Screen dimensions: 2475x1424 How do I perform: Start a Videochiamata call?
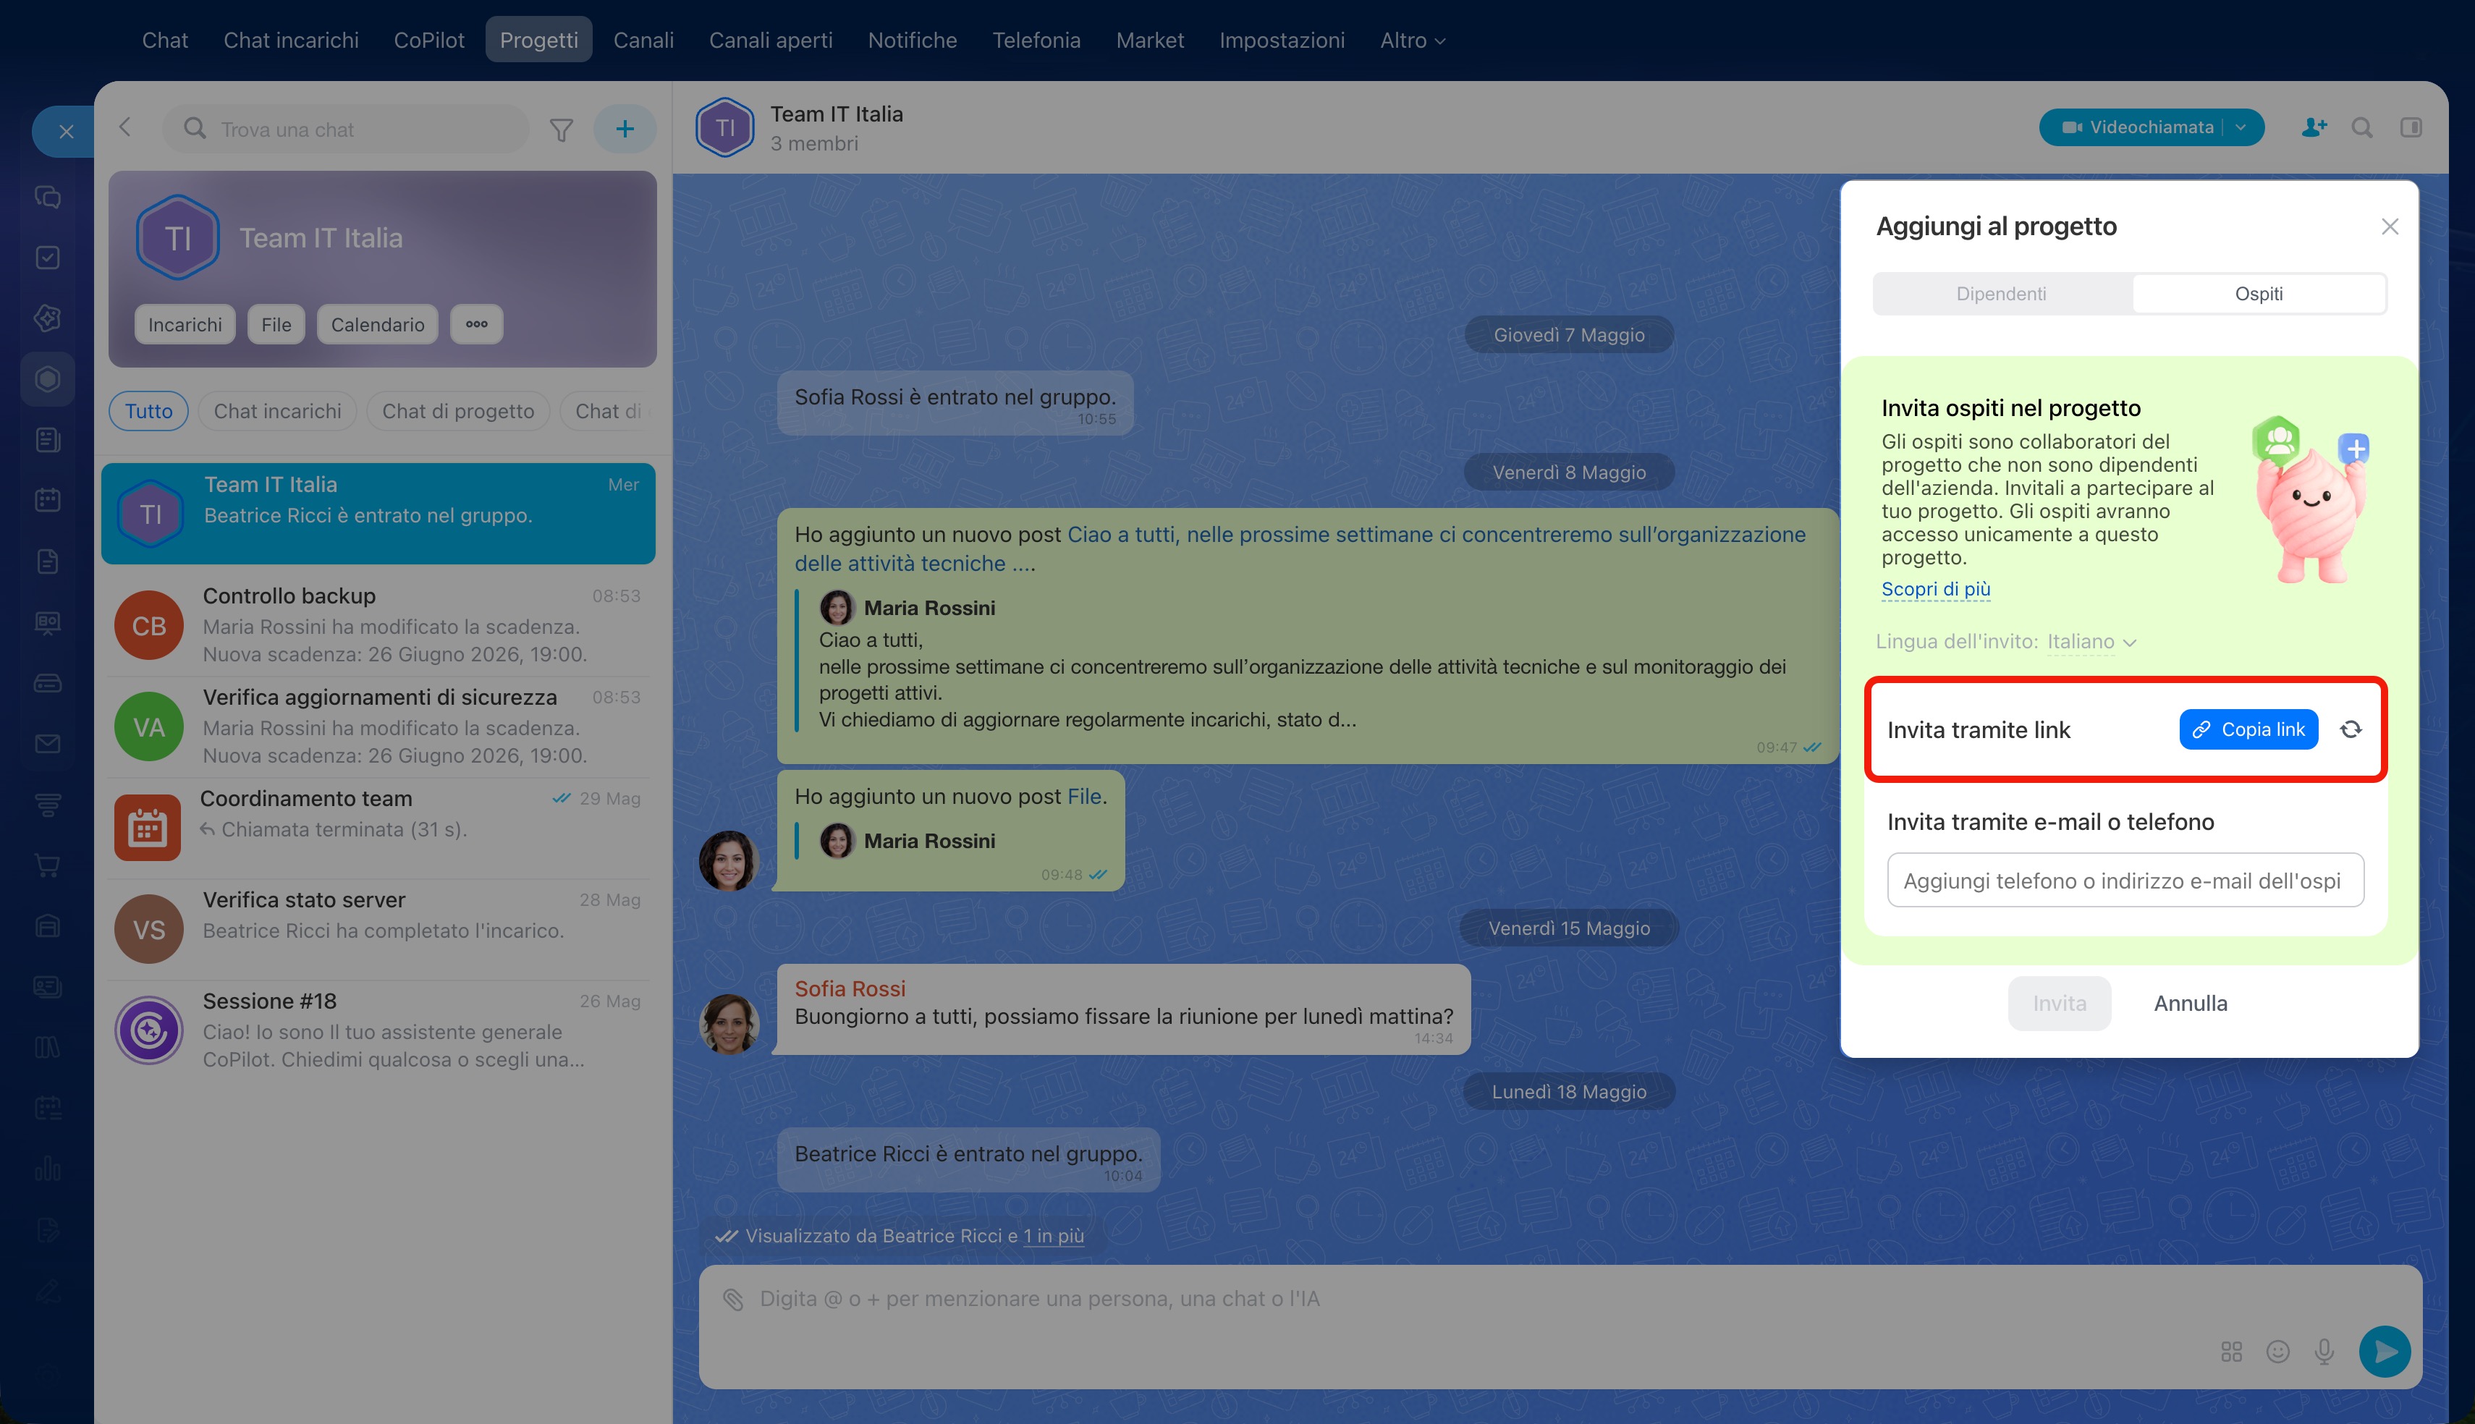tap(2138, 127)
